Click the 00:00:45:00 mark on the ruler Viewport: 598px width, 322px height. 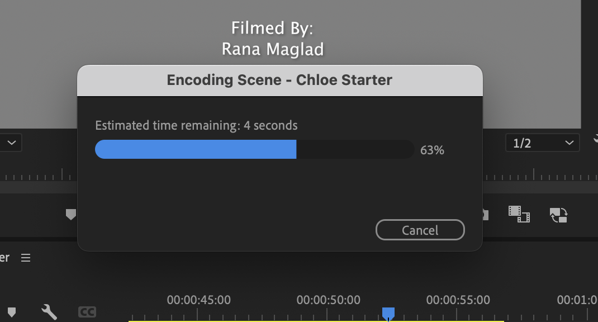coord(199,300)
